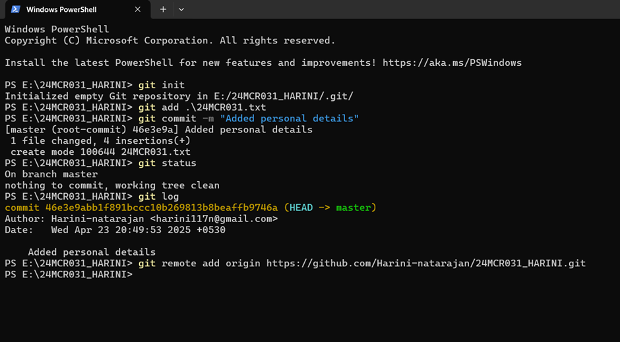Click 'nothing to commit, working tree clean'

point(112,185)
